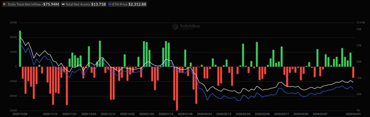370x117 pixels.
Task: Click the SoSoValue cube logo watermark
Action: tap(175, 27)
